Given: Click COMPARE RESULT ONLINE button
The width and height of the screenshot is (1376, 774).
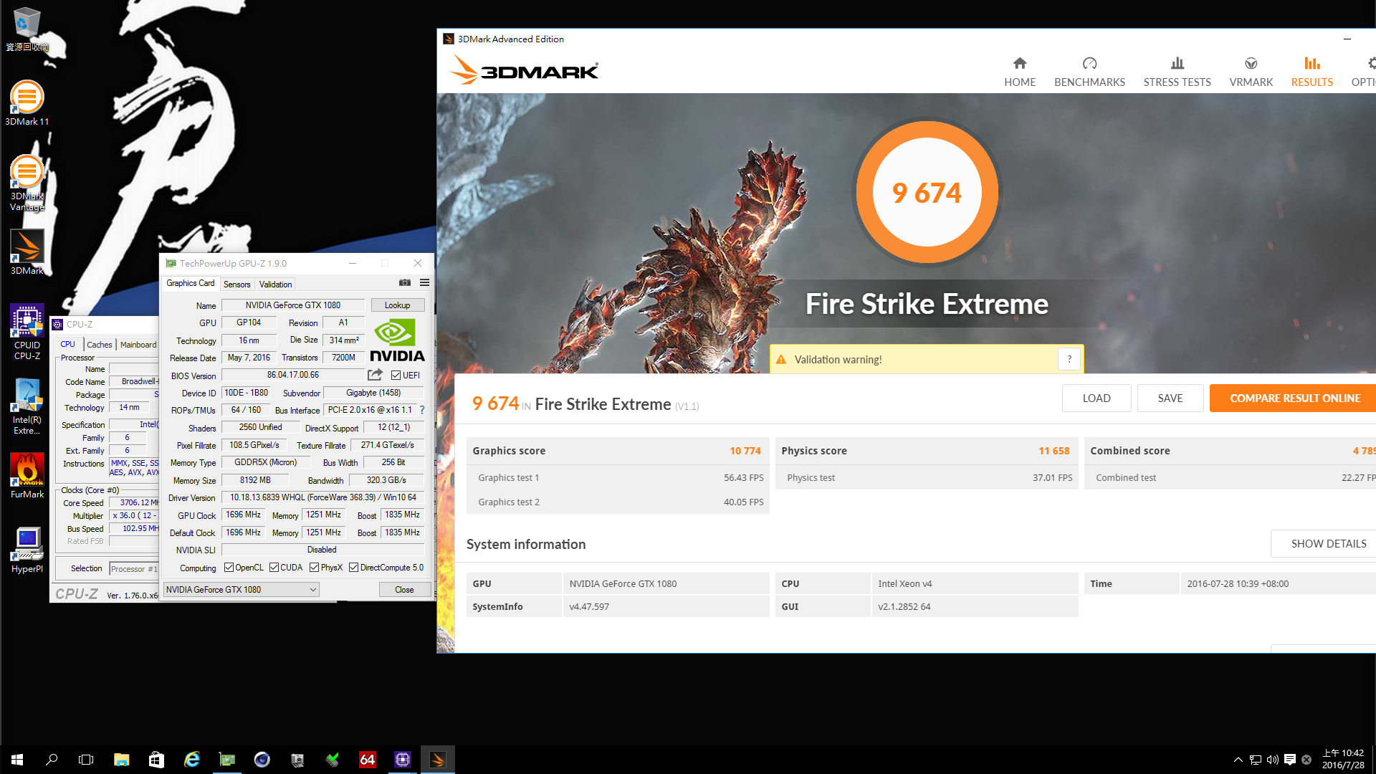Looking at the screenshot, I should click(x=1293, y=398).
